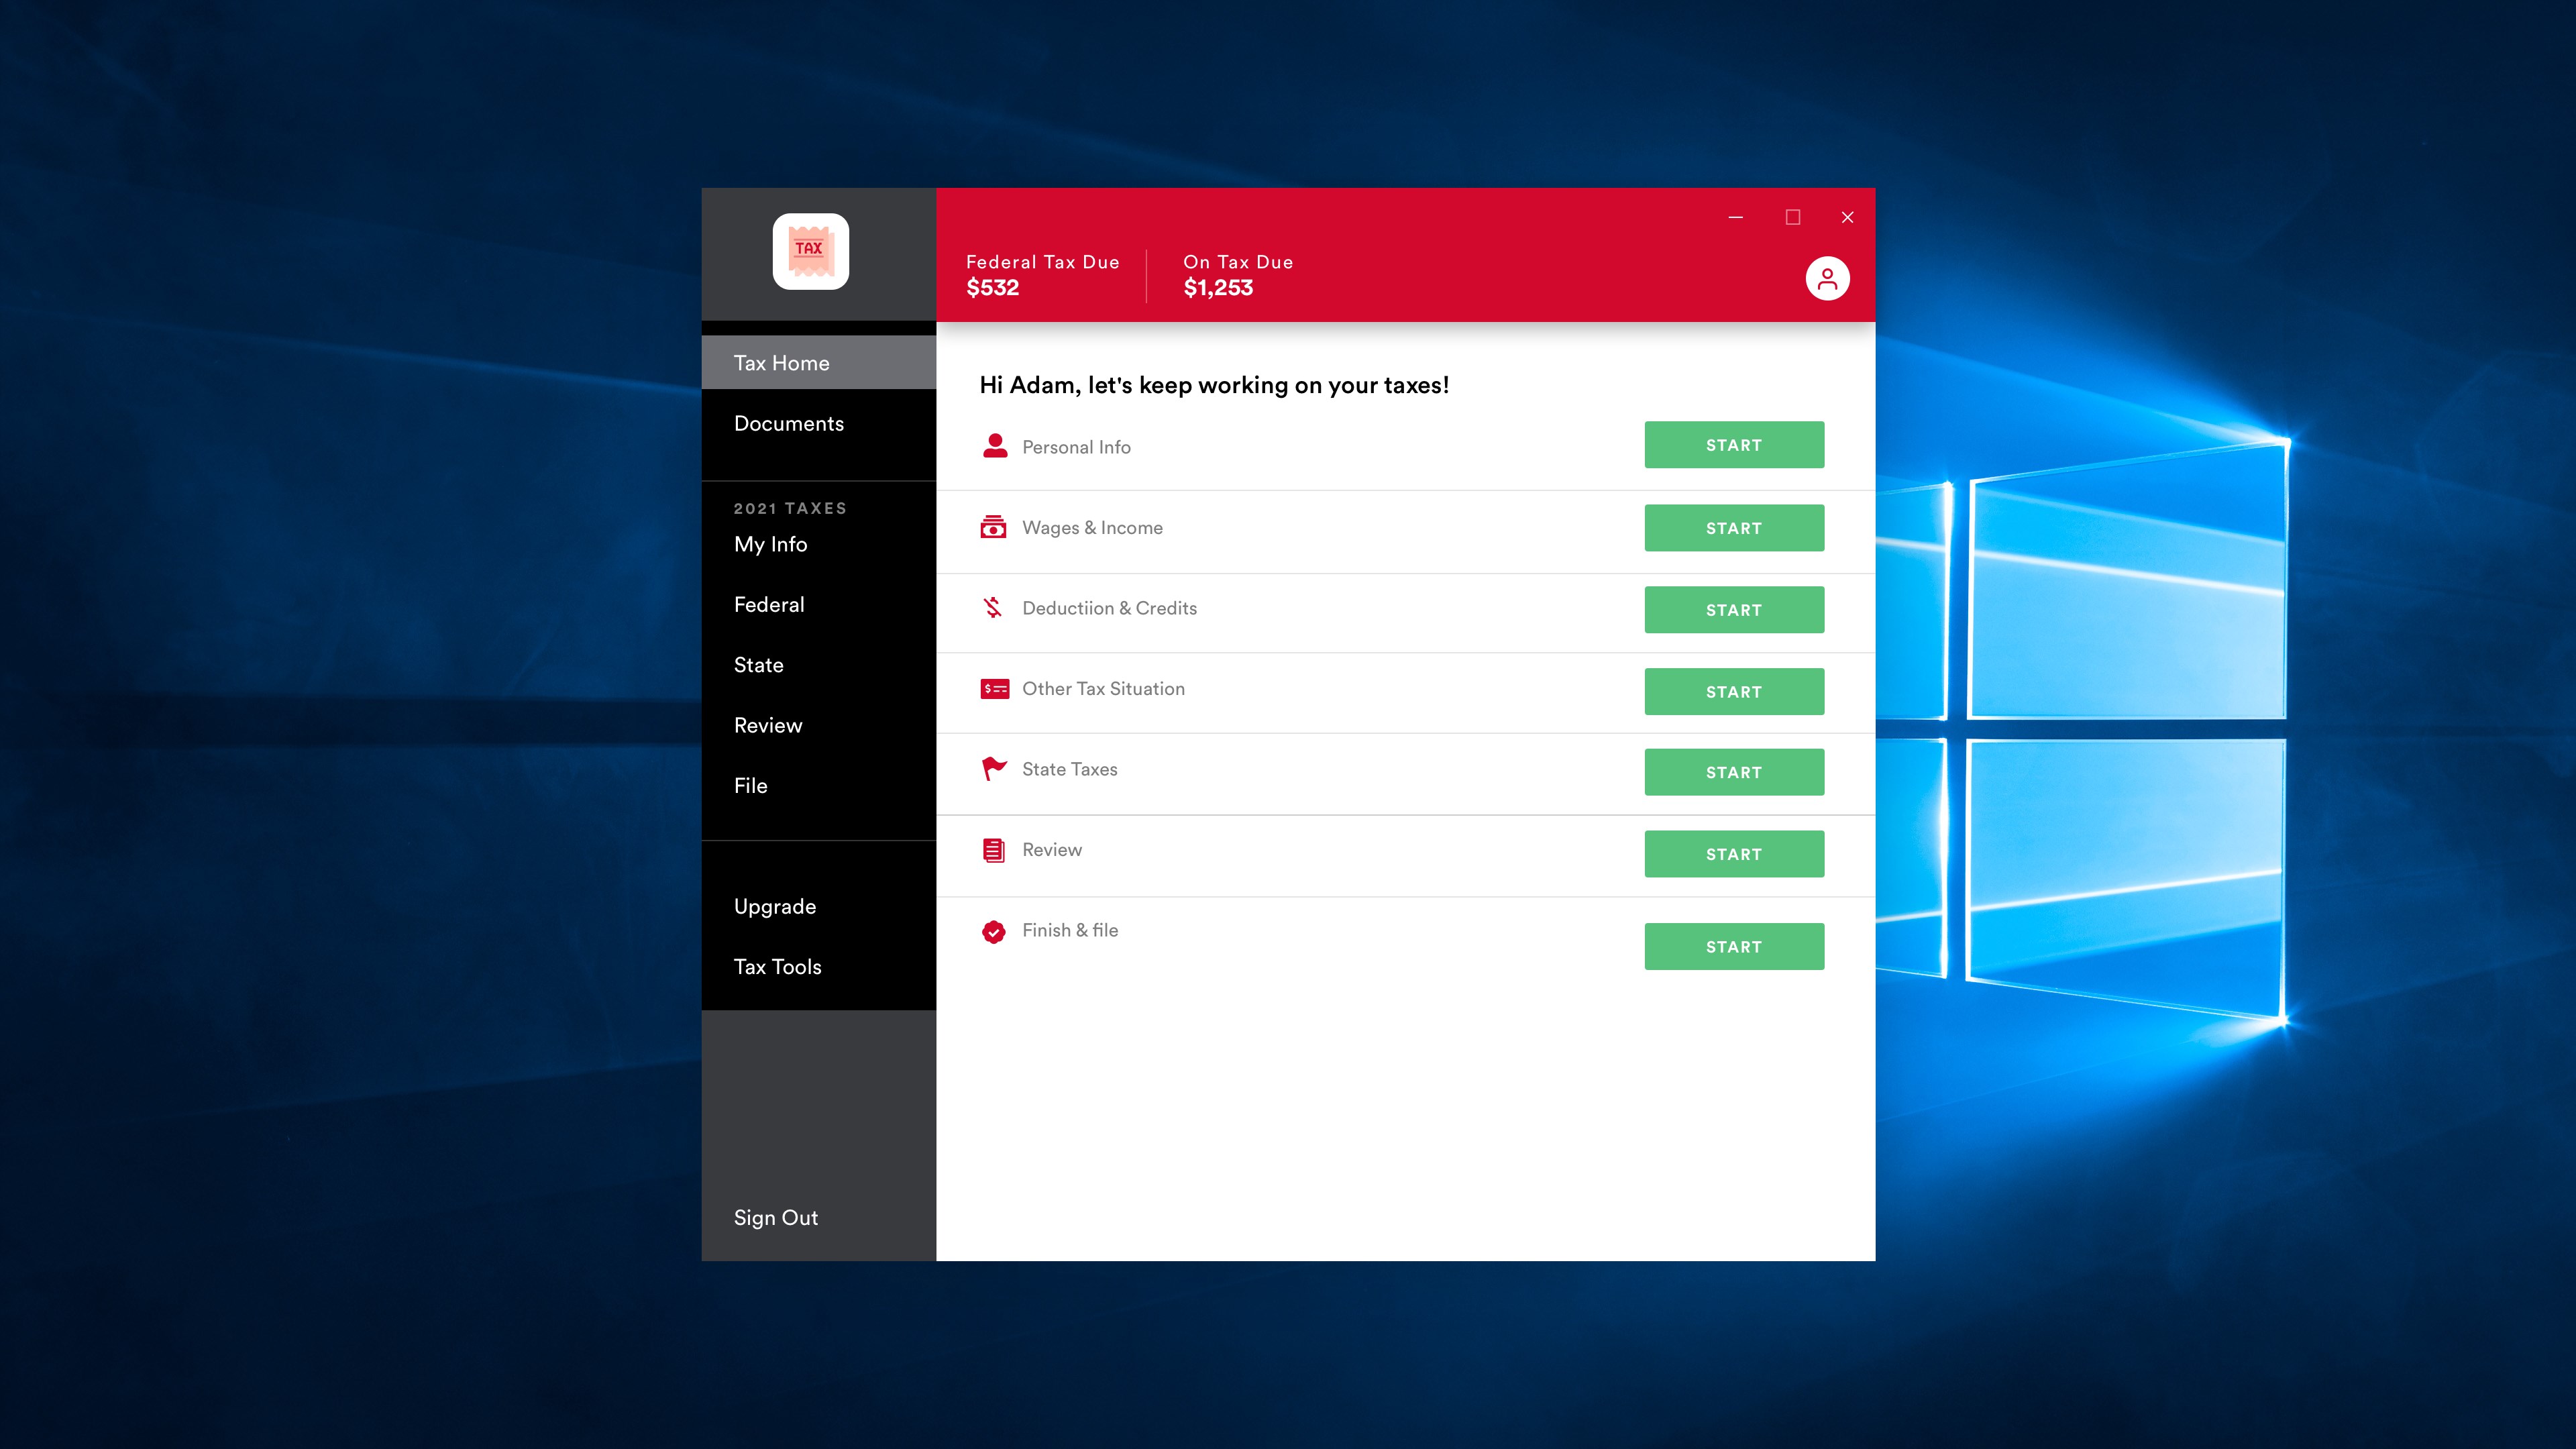
Task: Click Upgrade in the sidebar
Action: point(774,905)
